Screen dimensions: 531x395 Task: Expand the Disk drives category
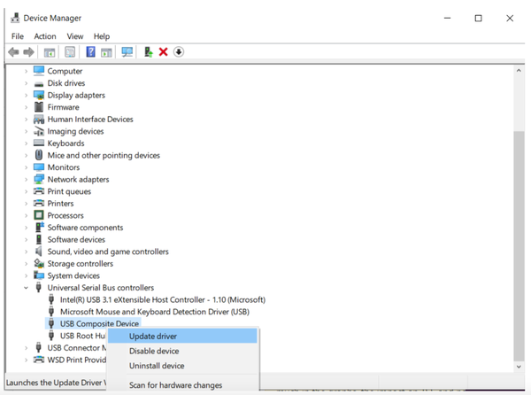26,83
